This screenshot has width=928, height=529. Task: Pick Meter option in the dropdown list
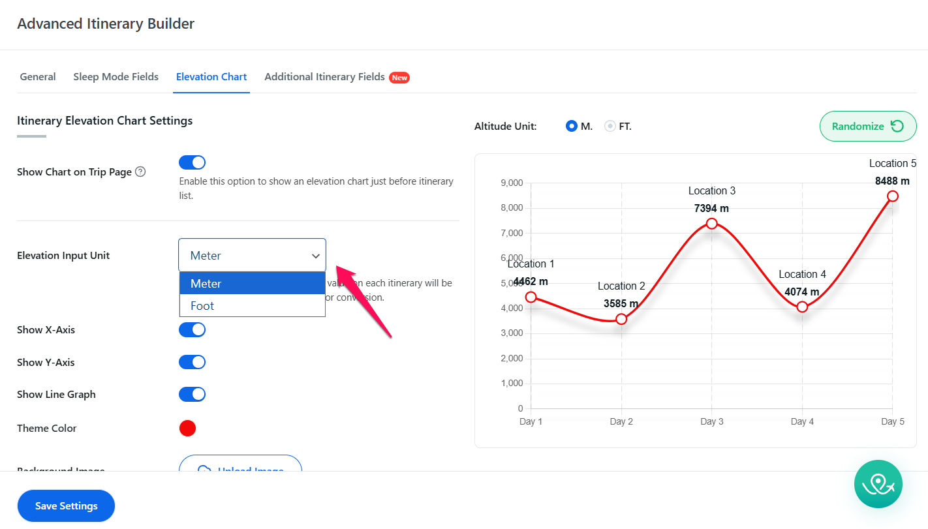pyautogui.click(x=252, y=284)
